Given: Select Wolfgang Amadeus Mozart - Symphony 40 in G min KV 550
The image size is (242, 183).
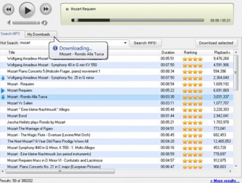Looking at the screenshot, I should tap(117, 65).
